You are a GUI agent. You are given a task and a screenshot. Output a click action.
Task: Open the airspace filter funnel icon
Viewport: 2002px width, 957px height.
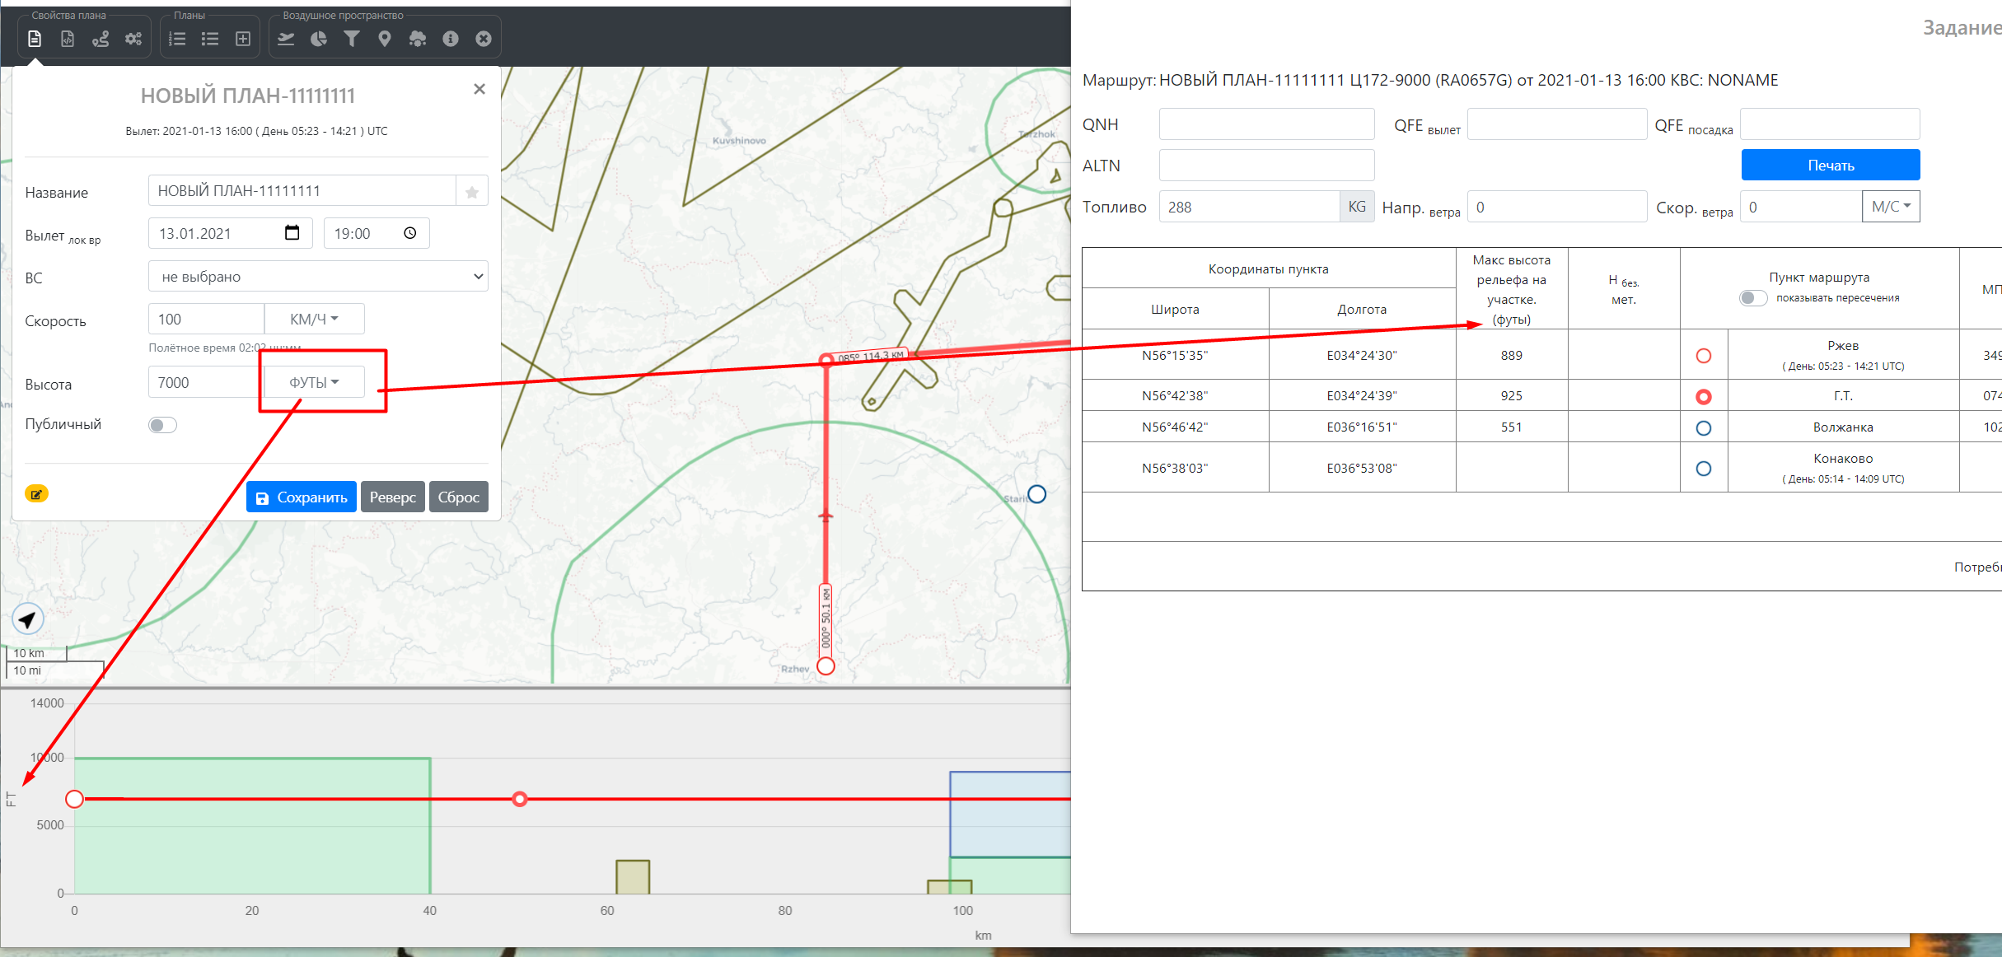point(352,39)
